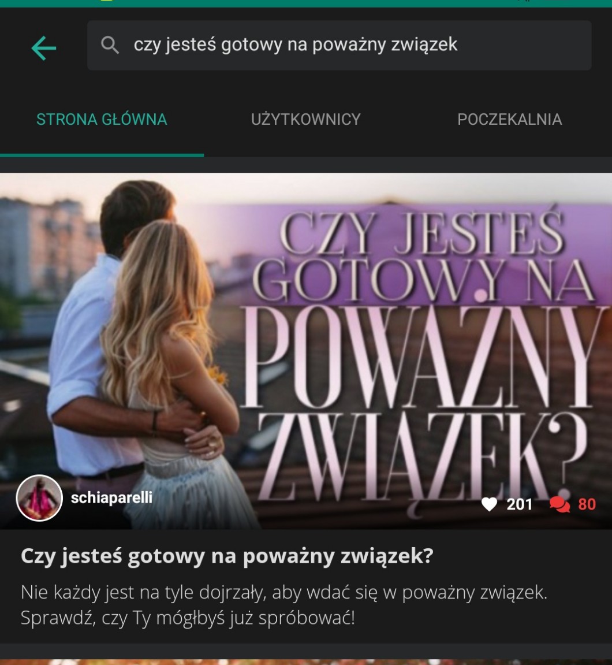Click the green underline below STRONA GŁÓWNA
Image resolution: width=612 pixels, height=665 pixels.
[x=102, y=155]
